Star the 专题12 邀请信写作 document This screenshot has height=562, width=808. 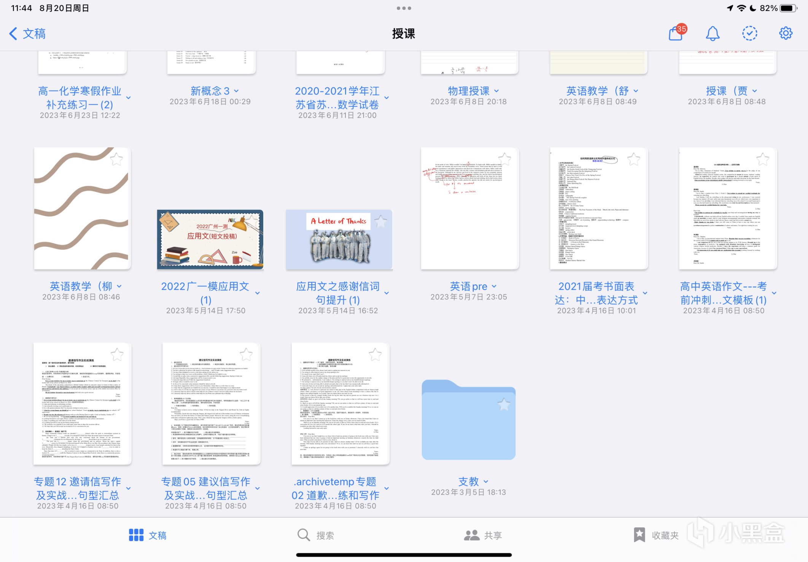[x=117, y=354]
